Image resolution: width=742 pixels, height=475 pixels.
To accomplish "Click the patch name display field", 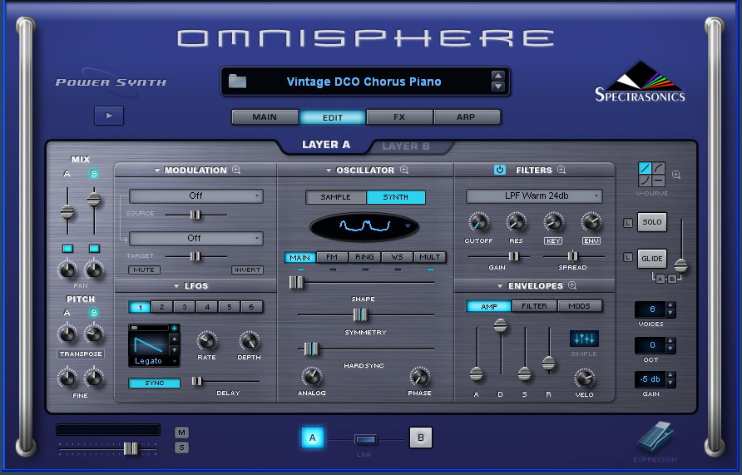I will point(364,82).
